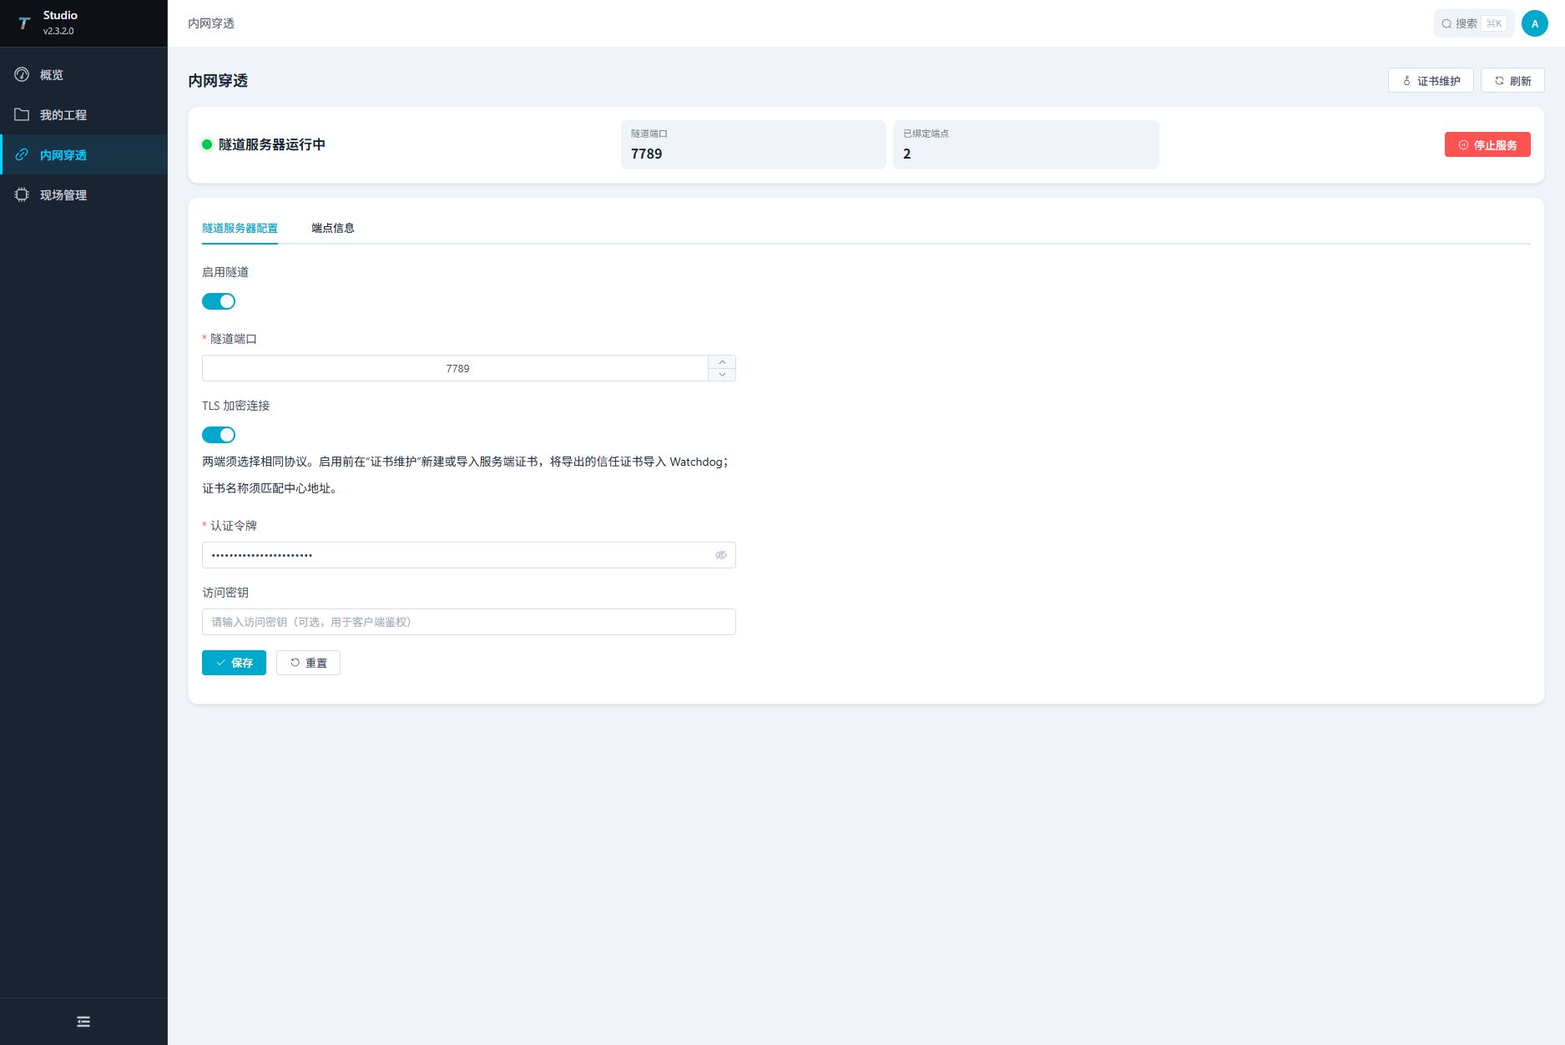
Task: Open 我的工程 in sidebar
Action: tap(83, 115)
